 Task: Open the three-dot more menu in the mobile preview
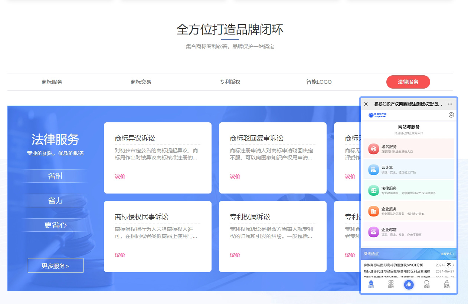[450, 104]
